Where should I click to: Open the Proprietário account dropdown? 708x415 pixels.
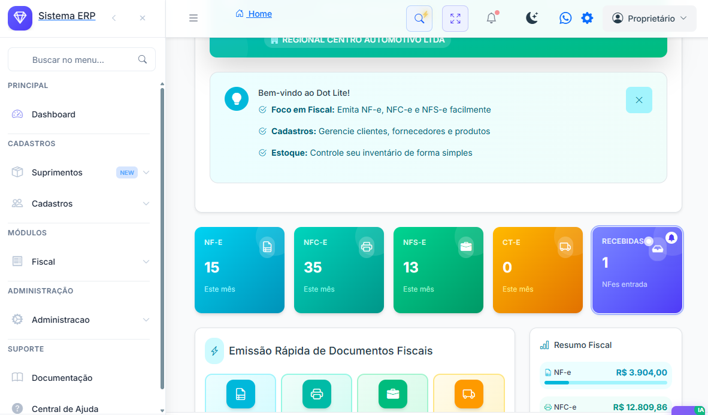click(x=649, y=18)
